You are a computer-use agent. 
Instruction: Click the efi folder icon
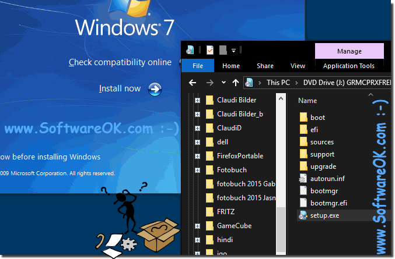coord(303,130)
